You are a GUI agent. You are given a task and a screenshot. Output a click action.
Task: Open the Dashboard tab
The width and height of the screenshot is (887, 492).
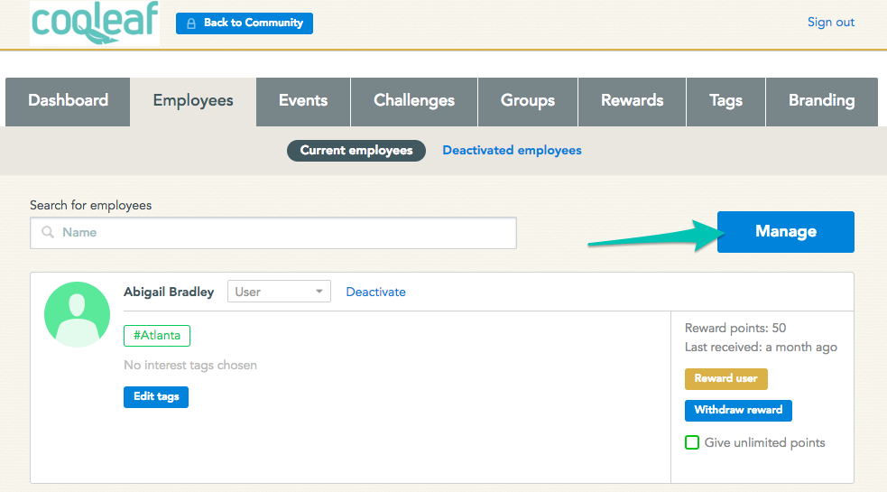68,101
